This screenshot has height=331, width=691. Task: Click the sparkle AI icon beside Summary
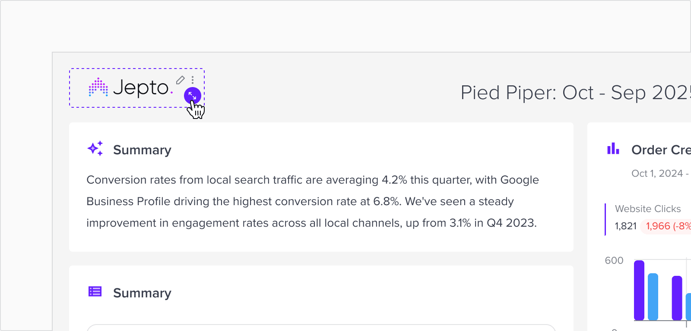(95, 148)
